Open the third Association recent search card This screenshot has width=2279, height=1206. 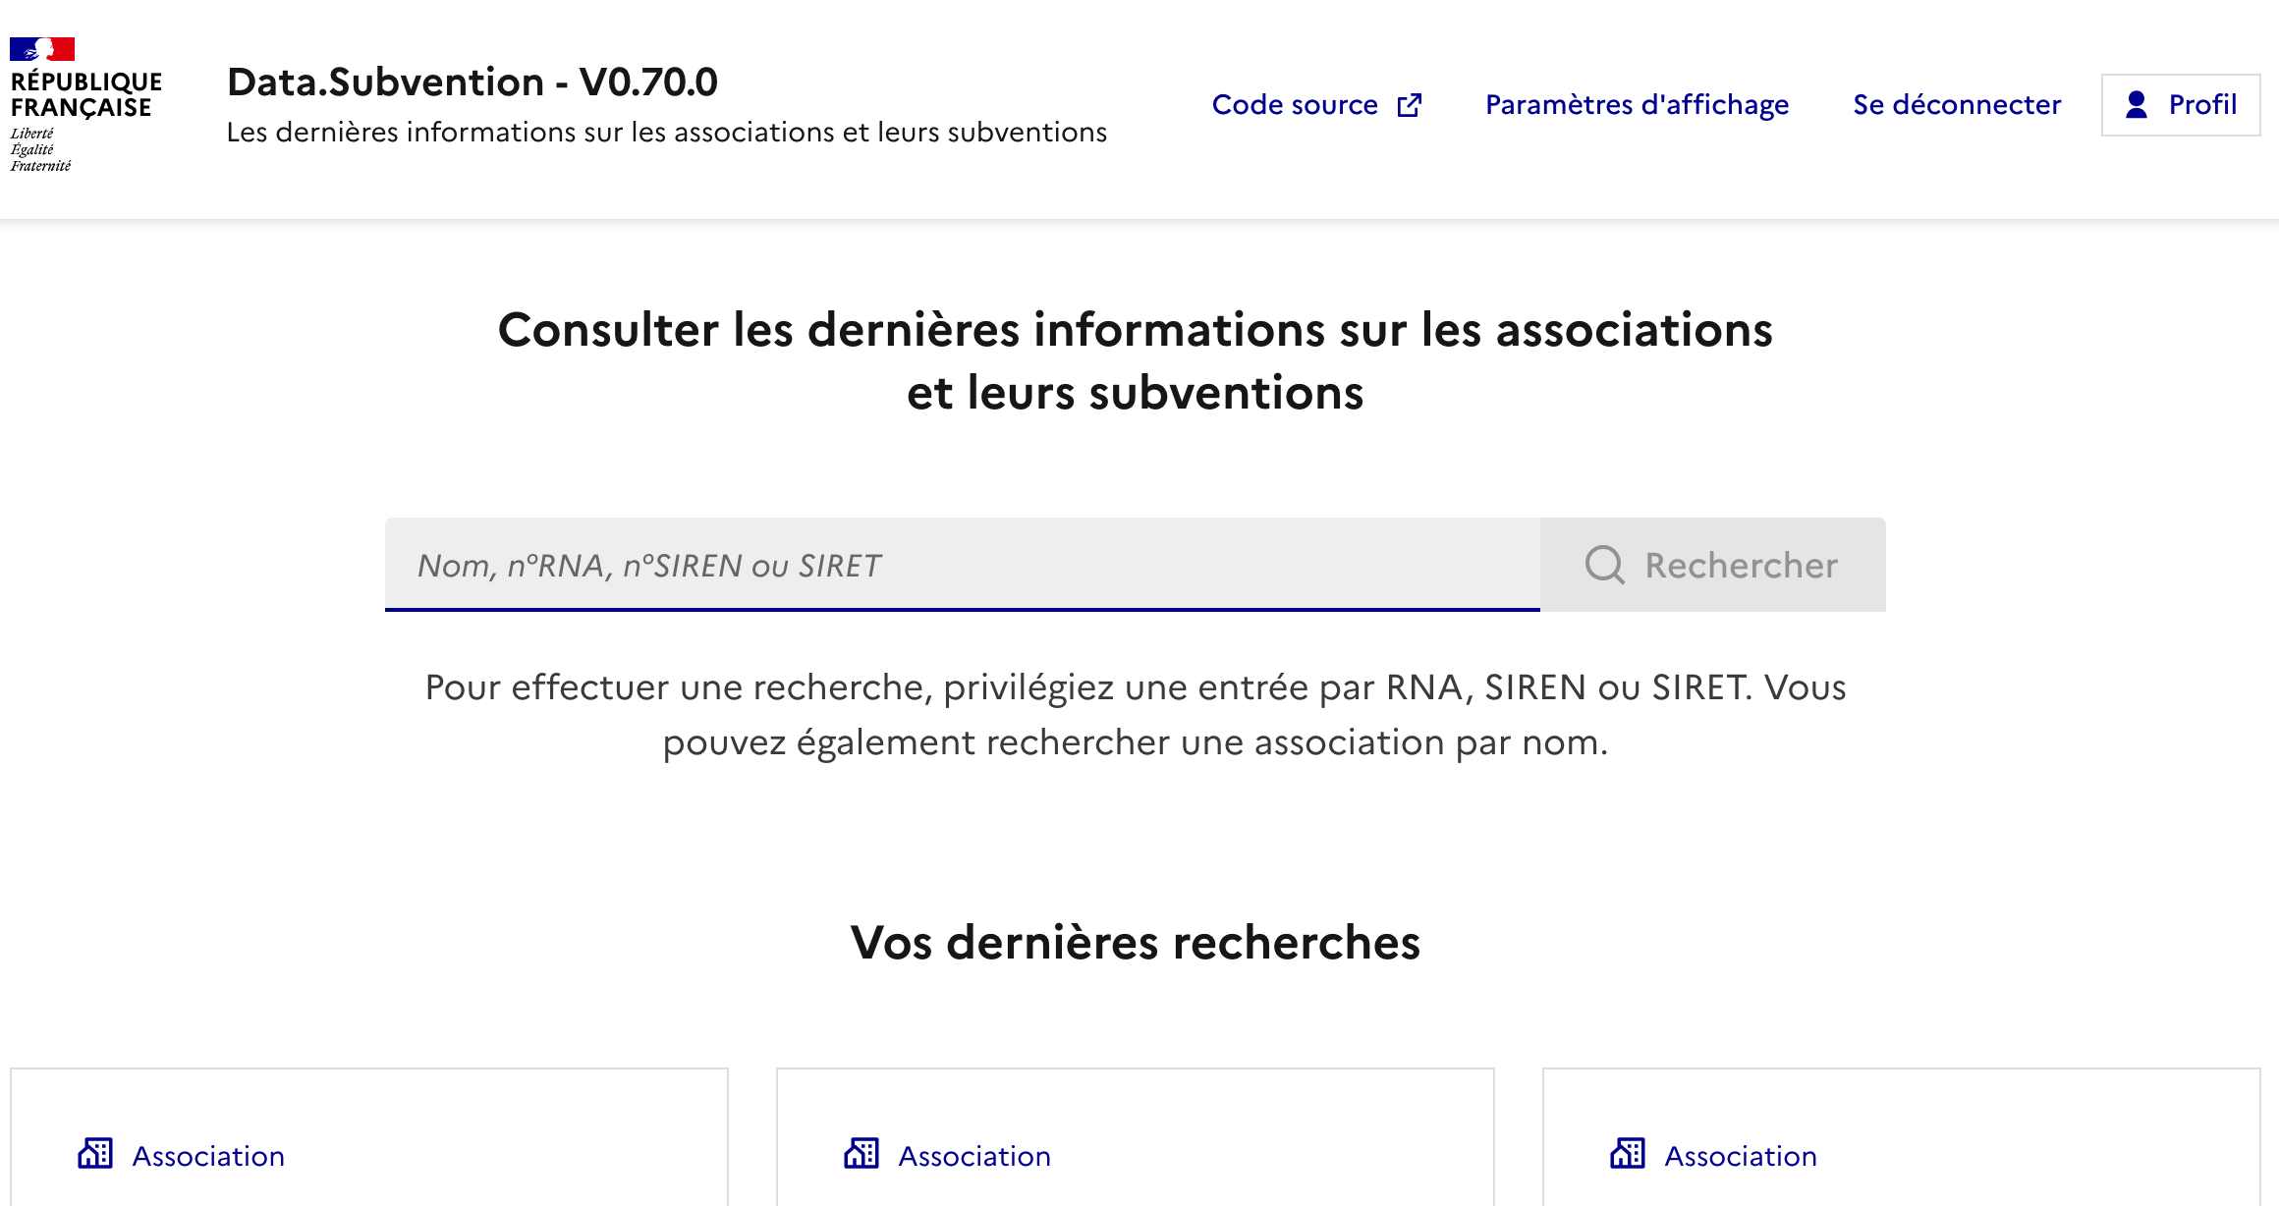point(1902,1137)
